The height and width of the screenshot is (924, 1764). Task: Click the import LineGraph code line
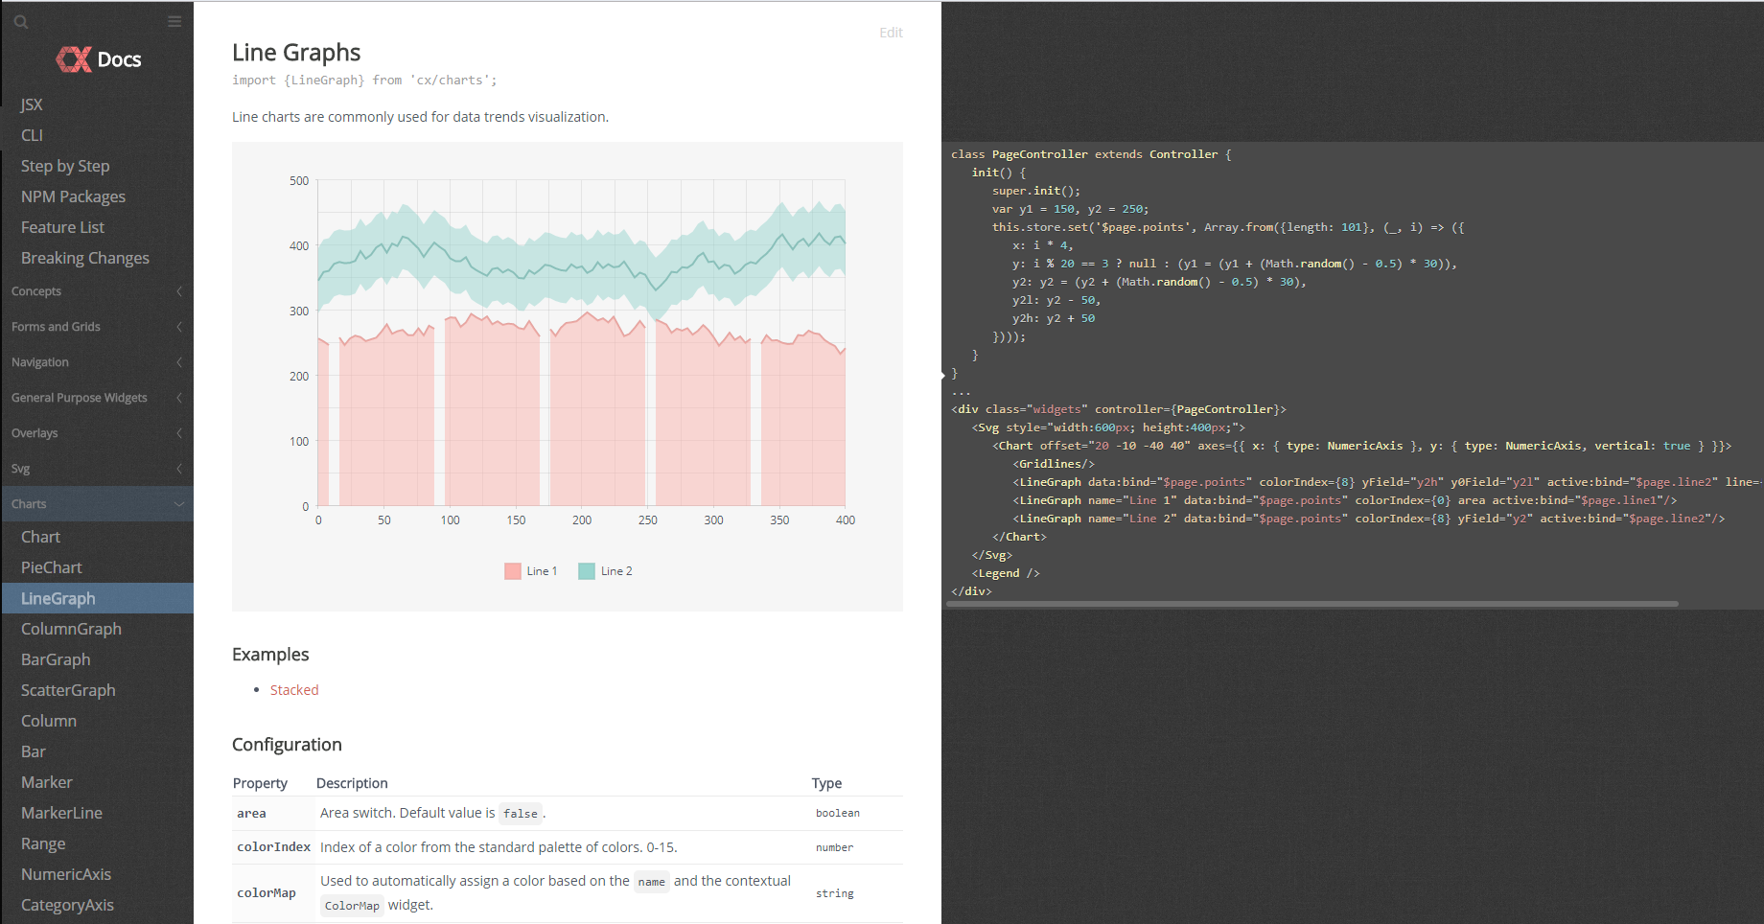(x=364, y=81)
